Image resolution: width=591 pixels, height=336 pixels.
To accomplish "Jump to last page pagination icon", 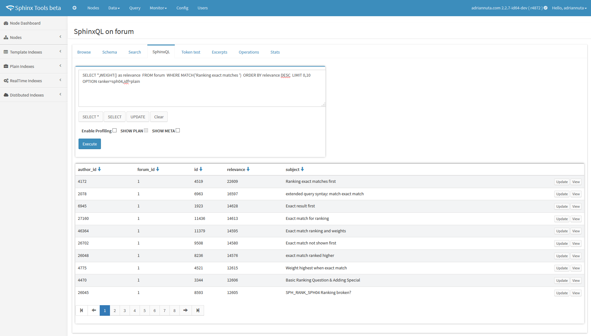I will tap(198, 310).
